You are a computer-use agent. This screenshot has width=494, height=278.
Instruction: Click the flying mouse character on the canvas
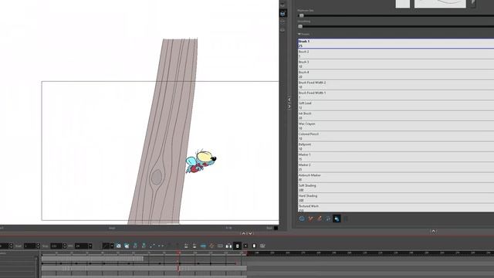pyautogui.click(x=201, y=161)
